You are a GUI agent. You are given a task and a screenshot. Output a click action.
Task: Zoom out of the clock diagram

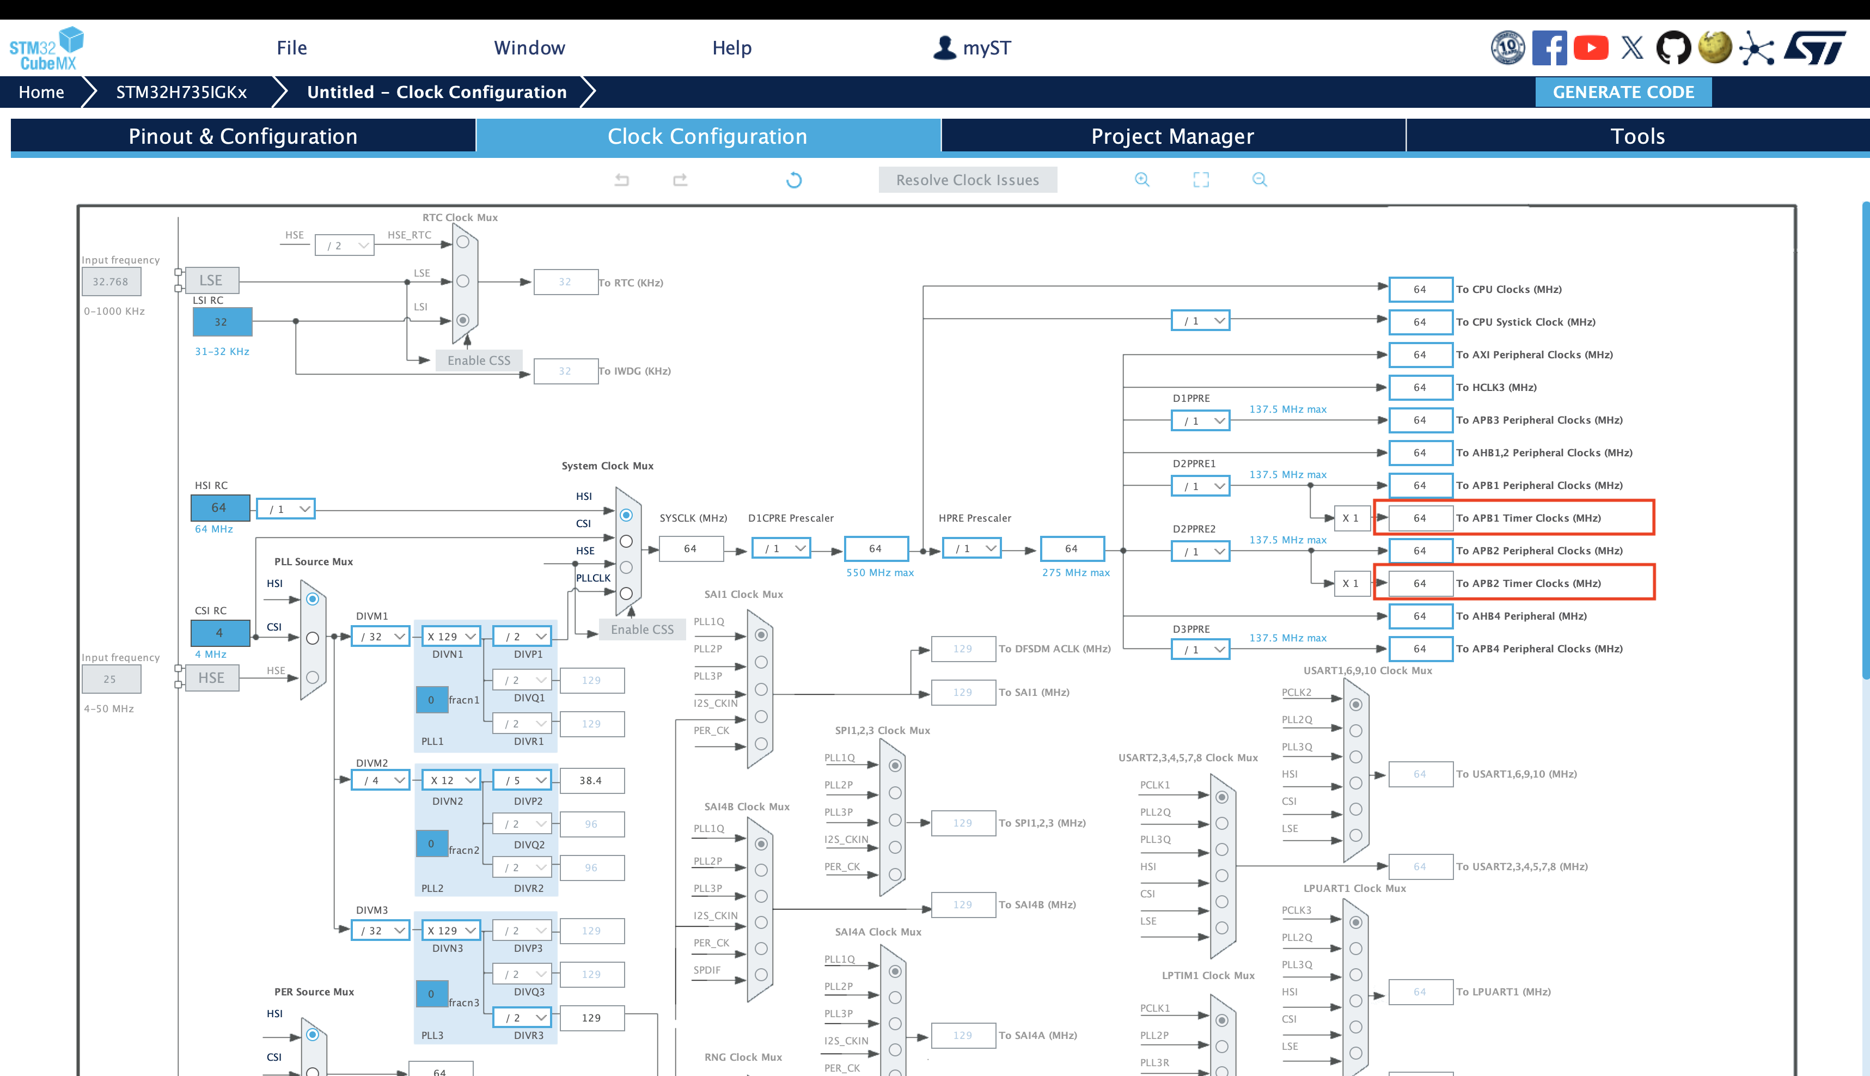click(x=1260, y=180)
